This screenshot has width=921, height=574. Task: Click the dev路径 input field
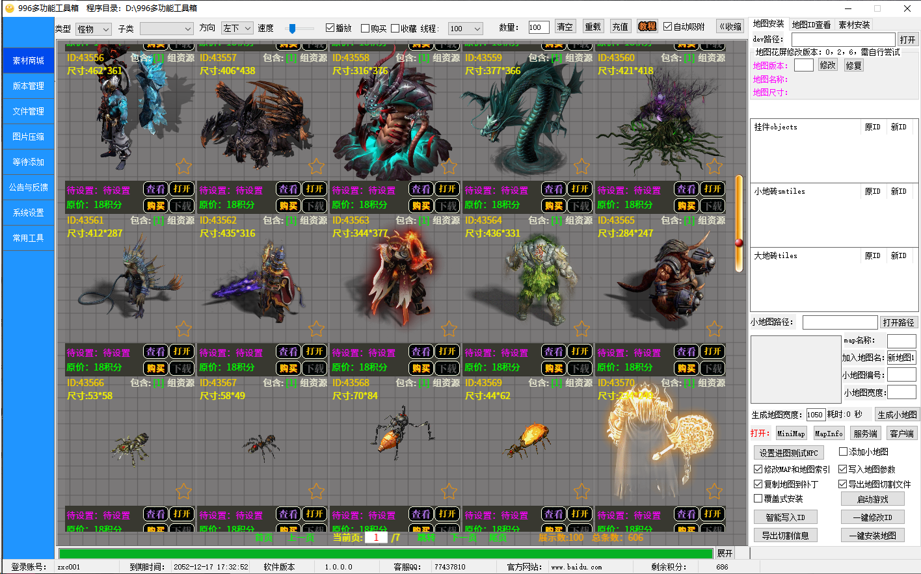point(843,40)
